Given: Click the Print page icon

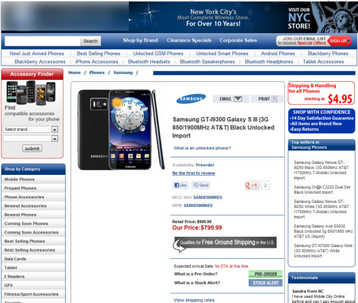Looking at the screenshot, I should [275, 99].
